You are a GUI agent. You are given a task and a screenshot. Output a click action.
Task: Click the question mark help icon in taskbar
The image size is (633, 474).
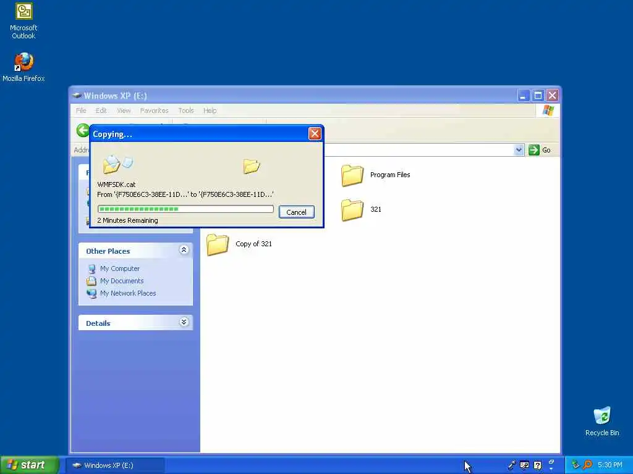(x=537, y=465)
